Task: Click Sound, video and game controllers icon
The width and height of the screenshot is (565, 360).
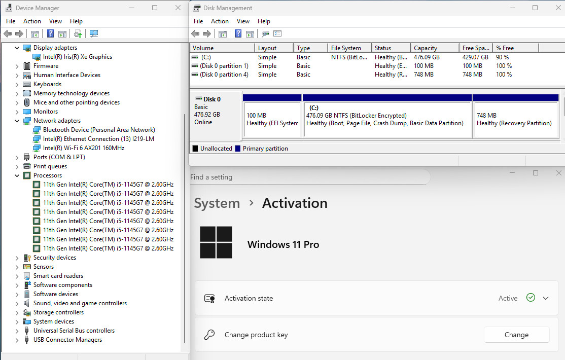Action: (27, 303)
